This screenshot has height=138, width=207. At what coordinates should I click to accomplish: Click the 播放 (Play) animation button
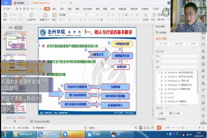point(161,113)
